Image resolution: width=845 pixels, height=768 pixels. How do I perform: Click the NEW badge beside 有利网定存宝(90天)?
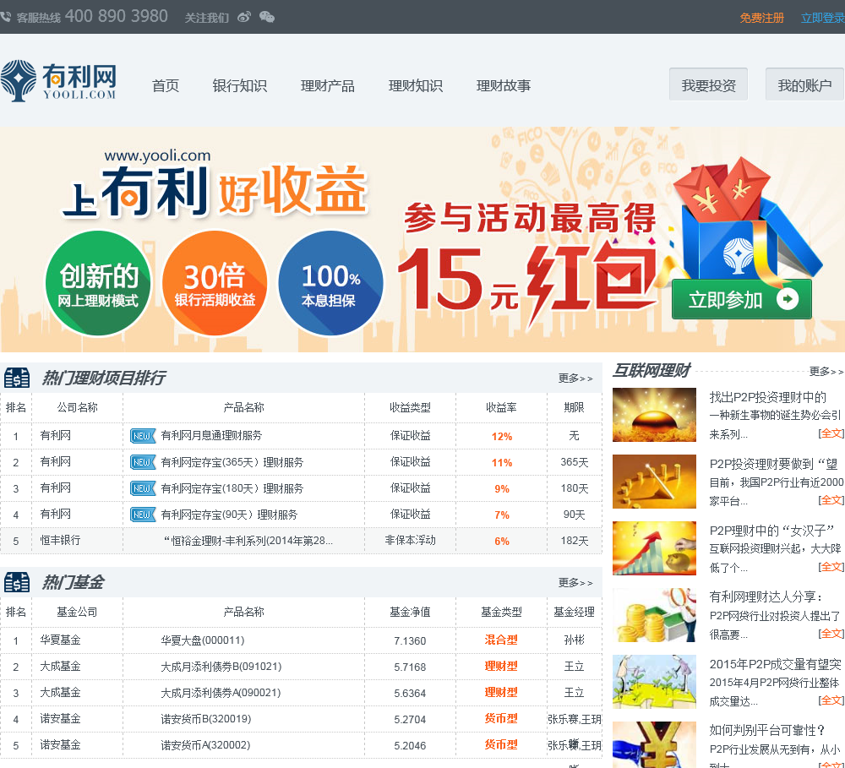pyautogui.click(x=143, y=515)
